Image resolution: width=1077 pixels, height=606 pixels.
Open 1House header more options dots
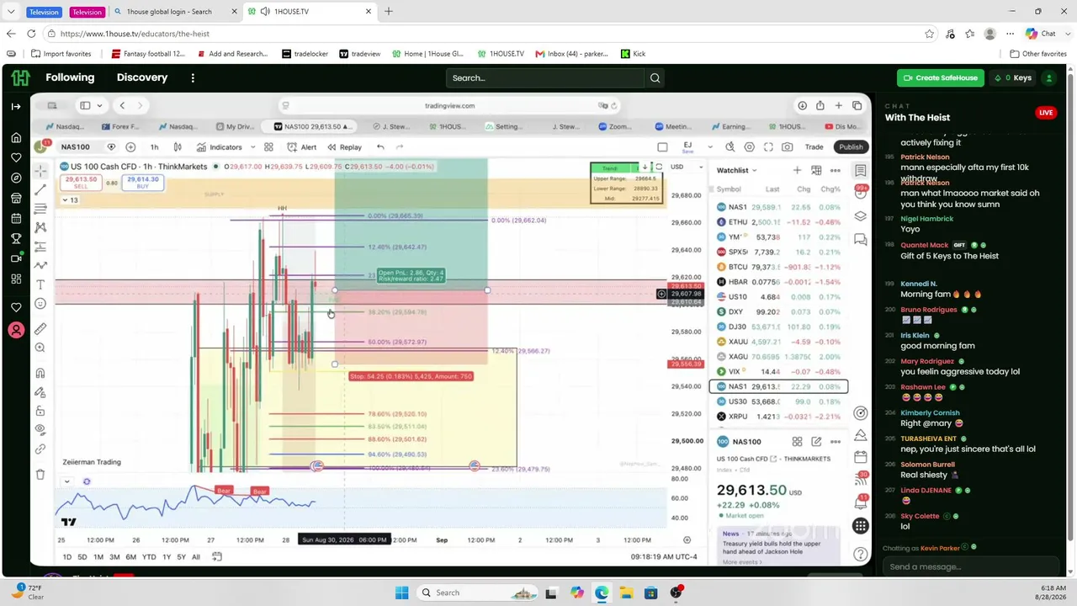coord(193,77)
